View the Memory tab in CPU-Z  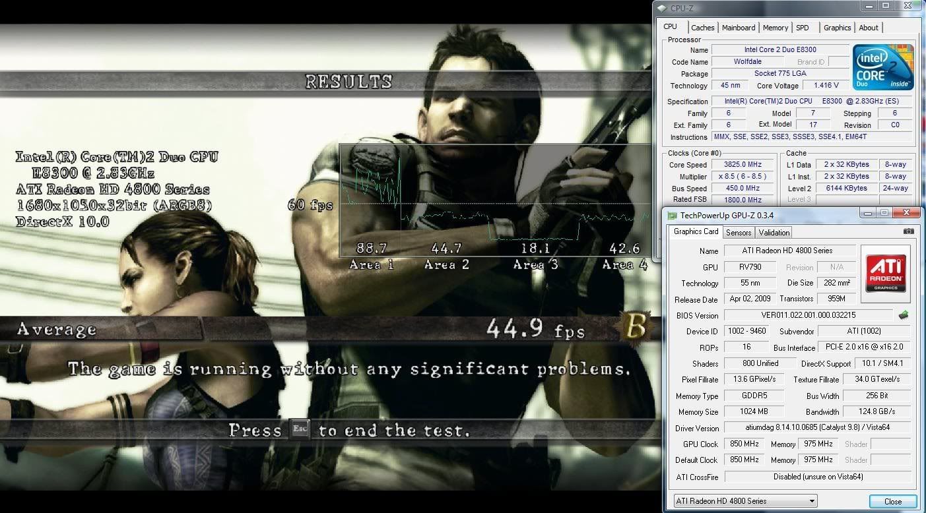[775, 28]
